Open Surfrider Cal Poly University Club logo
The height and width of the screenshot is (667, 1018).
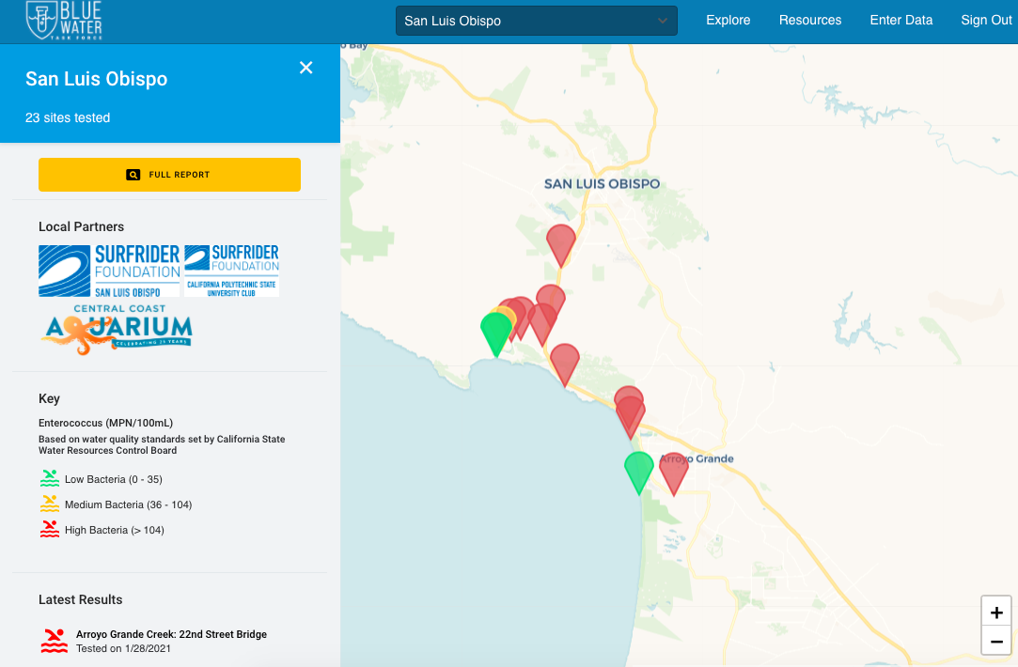point(232,271)
